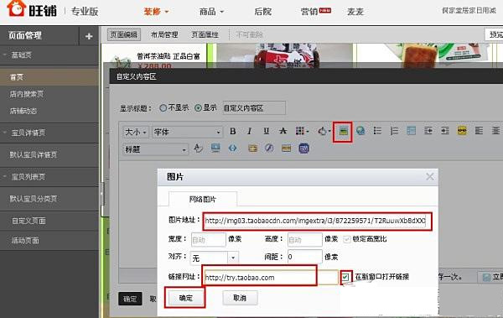Switch to the 布局管理 tab
The height and width of the screenshot is (318, 503).
pos(164,34)
